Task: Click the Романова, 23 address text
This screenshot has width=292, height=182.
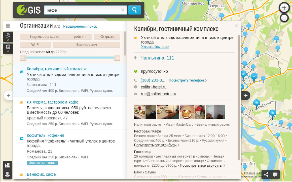Action: (40, 151)
